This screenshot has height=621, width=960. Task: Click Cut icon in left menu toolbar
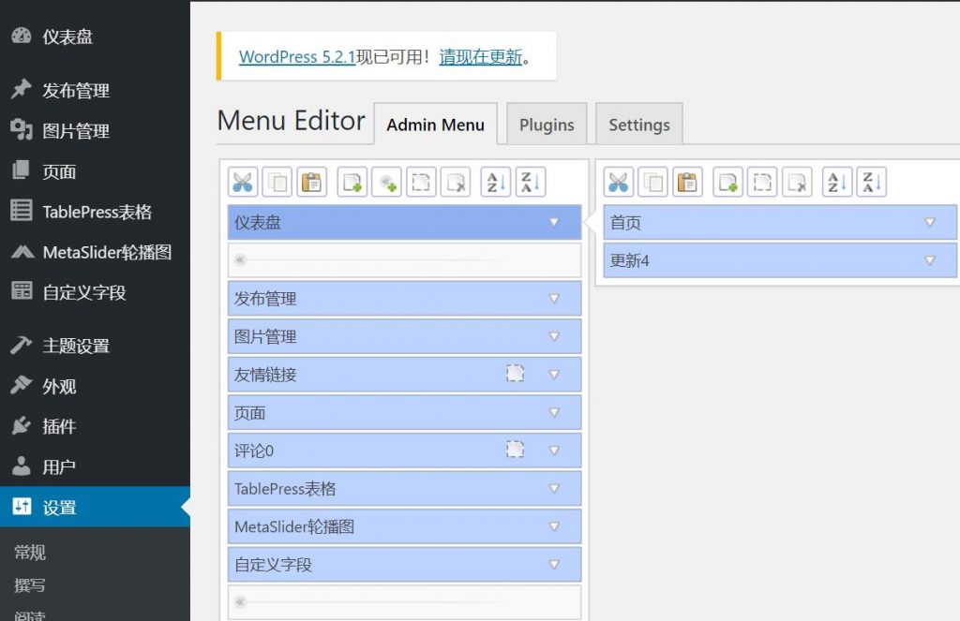click(x=243, y=183)
